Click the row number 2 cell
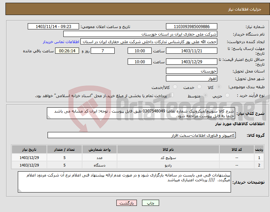The height and width of the screenshot is (212, 270). pos(259,165)
